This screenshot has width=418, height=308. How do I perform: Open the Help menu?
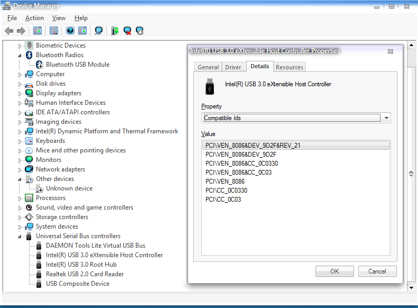pyautogui.click(x=81, y=18)
